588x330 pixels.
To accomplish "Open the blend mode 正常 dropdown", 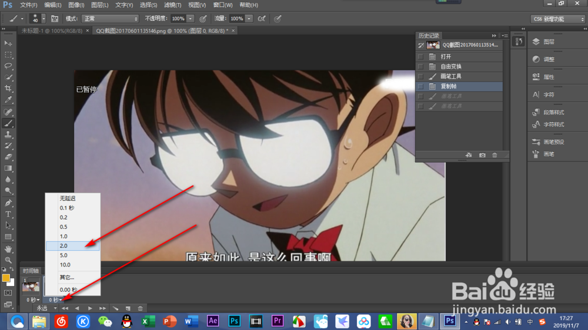I will pyautogui.click(x=110, y=18).
